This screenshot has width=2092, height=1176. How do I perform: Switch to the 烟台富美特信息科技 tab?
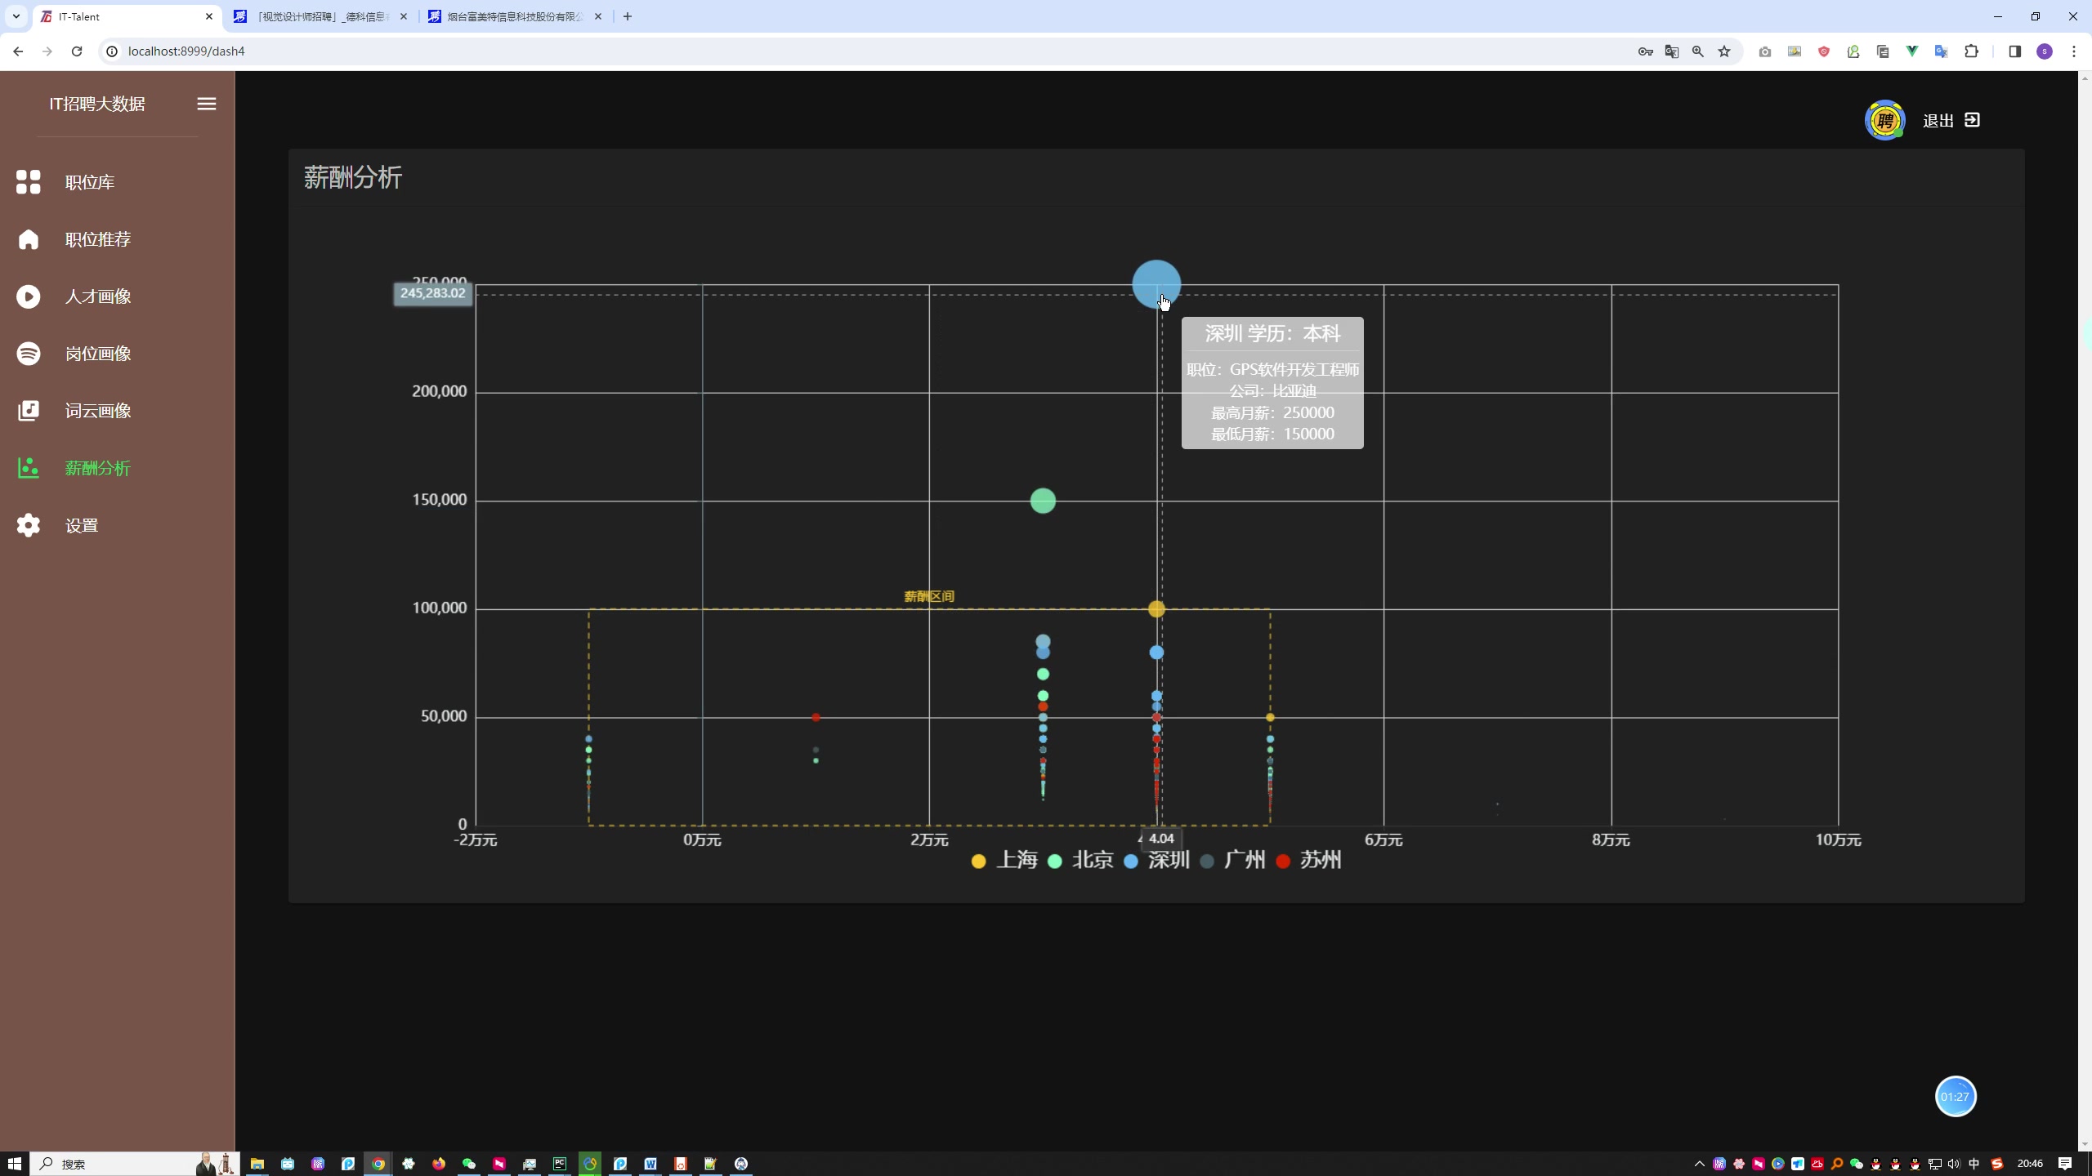[515, 16]
